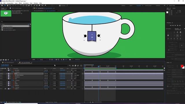The height and width of the screenshot is (104, 185).
Task: Select the Clone Stamp tool
Action: click(x=37, y=5)
